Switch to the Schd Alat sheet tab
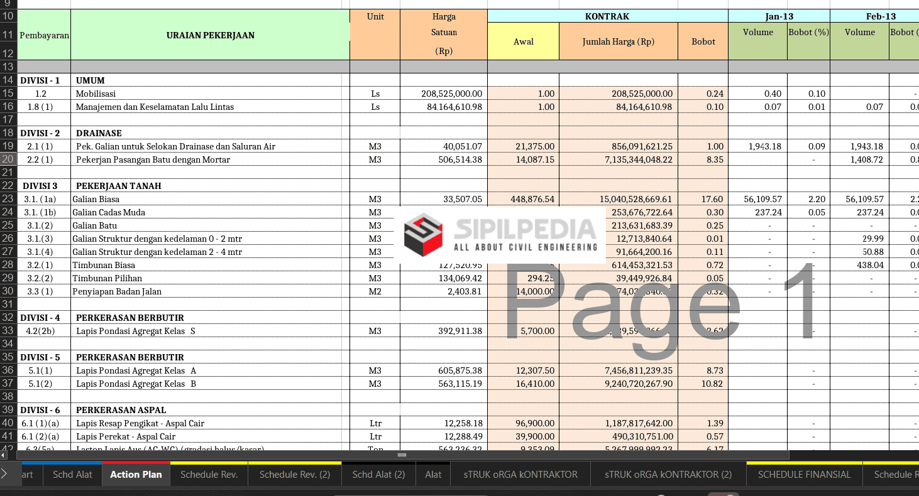 [x=72, y=475]
